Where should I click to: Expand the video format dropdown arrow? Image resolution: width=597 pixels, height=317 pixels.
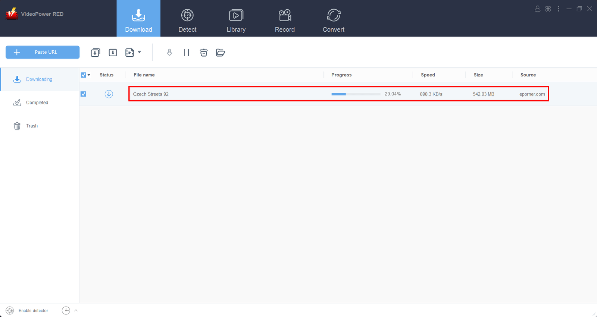pos(139,52)
